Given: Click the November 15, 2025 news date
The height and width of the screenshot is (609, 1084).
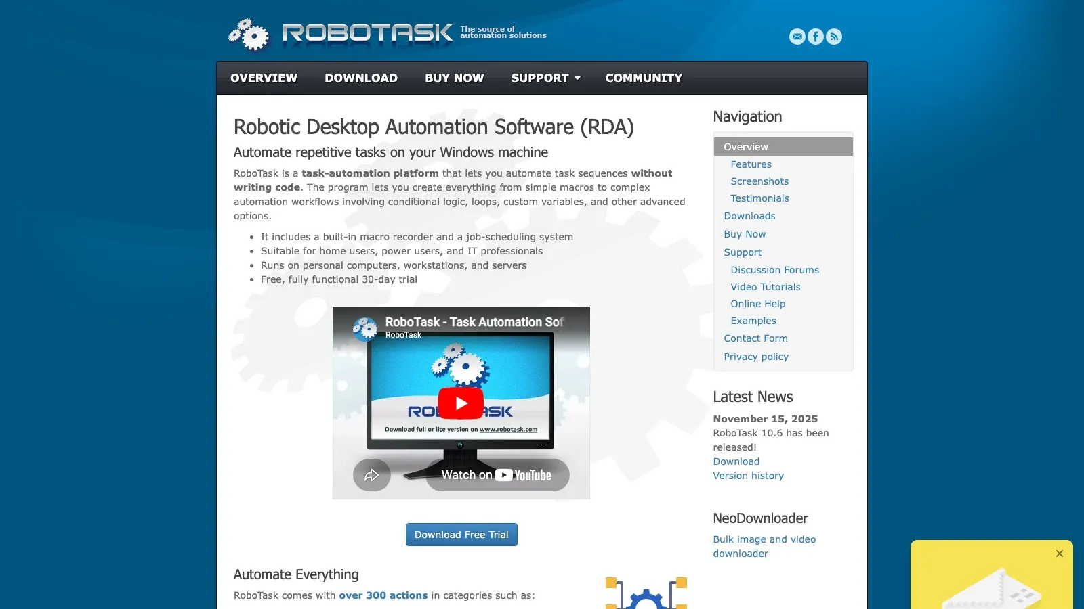Looking at the screenshot, I should [765, 419].
